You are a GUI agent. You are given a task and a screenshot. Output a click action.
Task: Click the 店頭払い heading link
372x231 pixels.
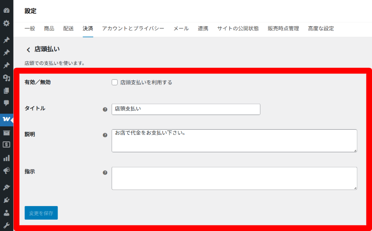[x=47, y=49]
